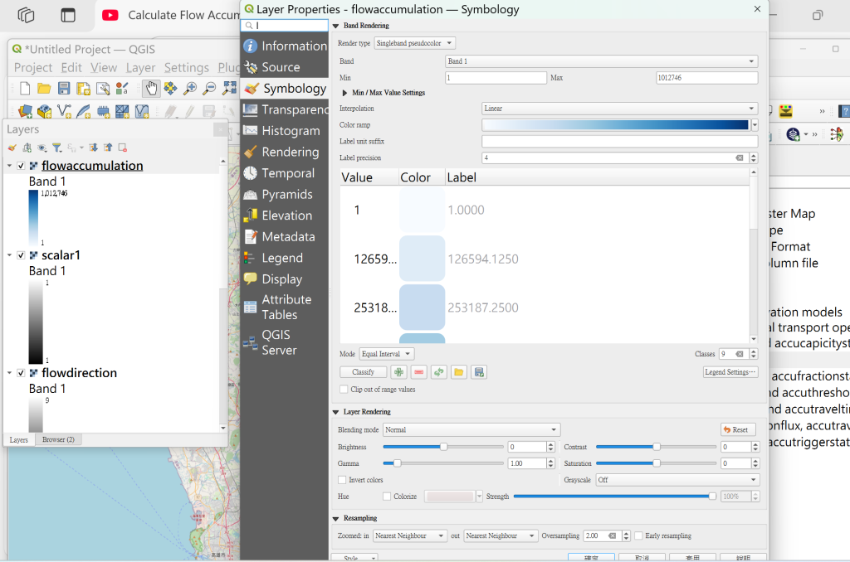
Task: Open the Settings menu in QGIS
Action: (x=187, y=68)
